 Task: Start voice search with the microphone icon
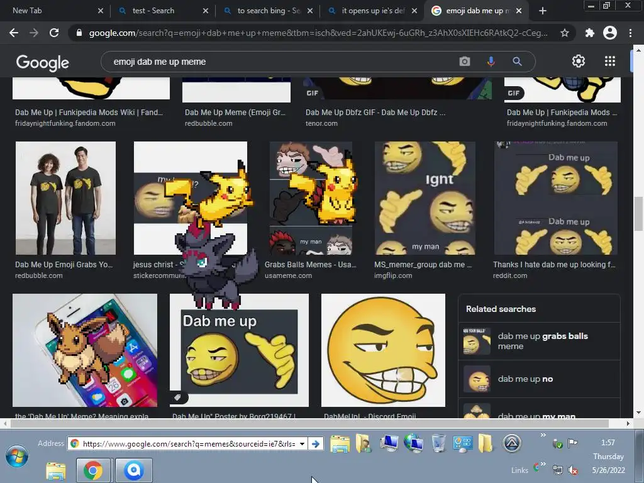point(491,62)
